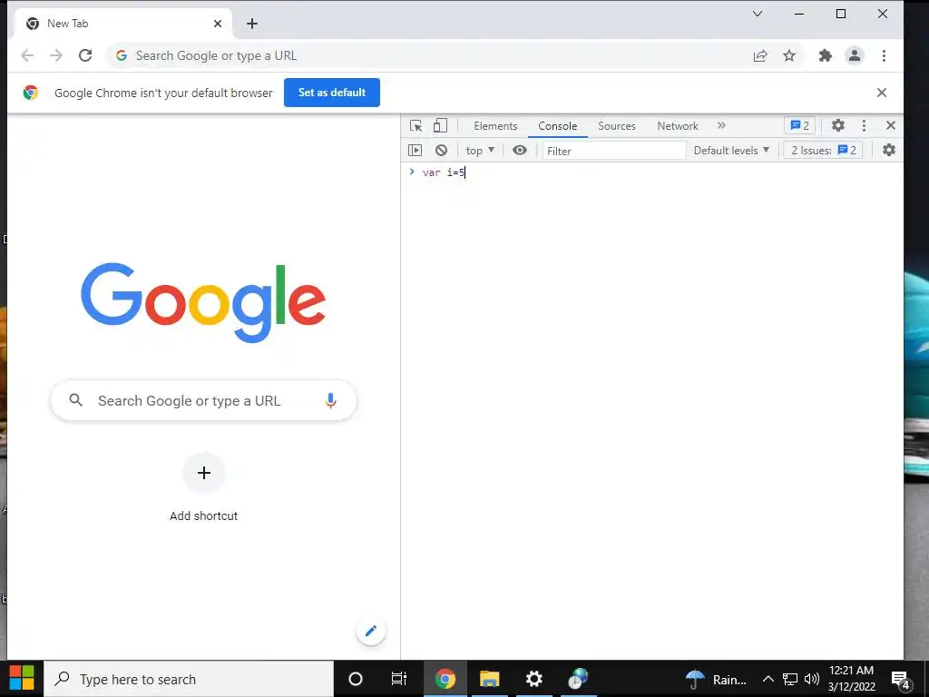This screenshot has height=697, width=929.
Task: Click the Add shortcut button
Action: tap(204, 488)
